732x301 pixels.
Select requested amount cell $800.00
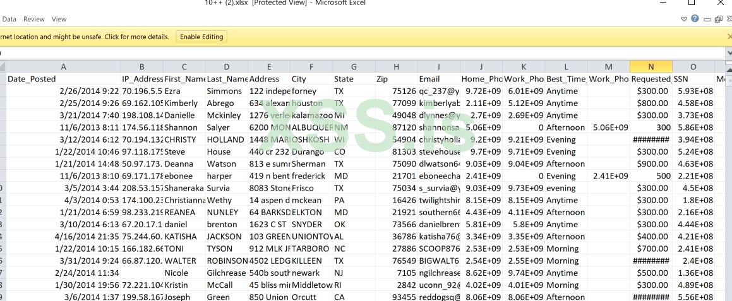point(651,103)
